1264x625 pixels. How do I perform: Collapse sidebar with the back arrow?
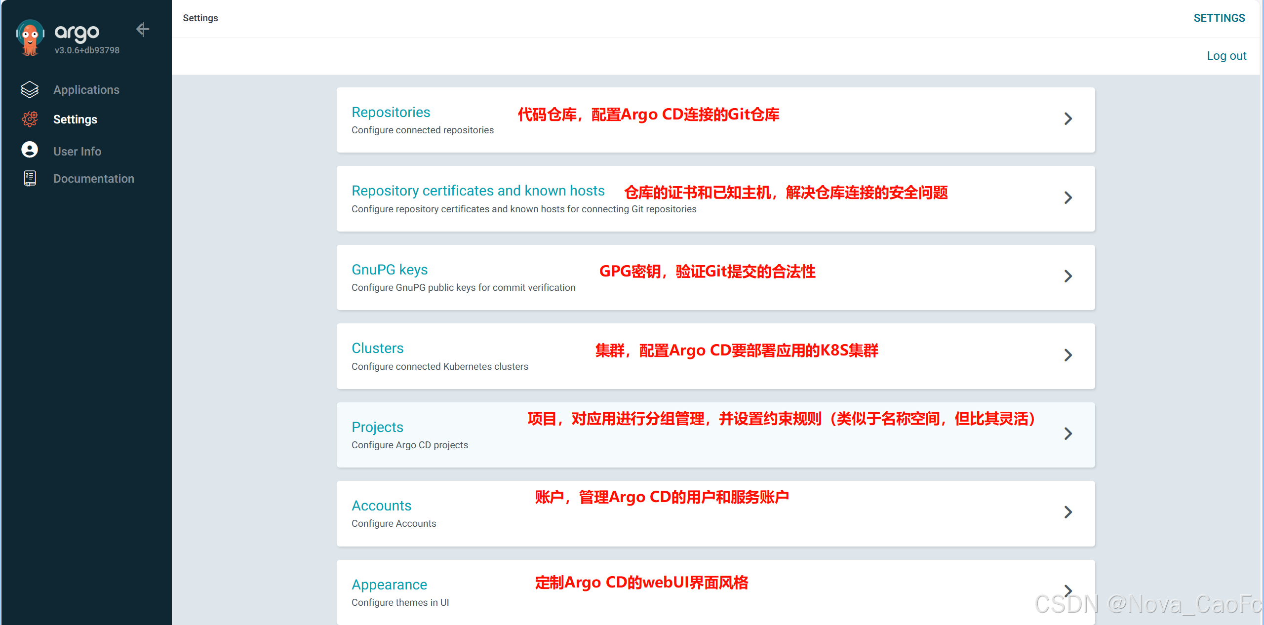click(143, 30)
